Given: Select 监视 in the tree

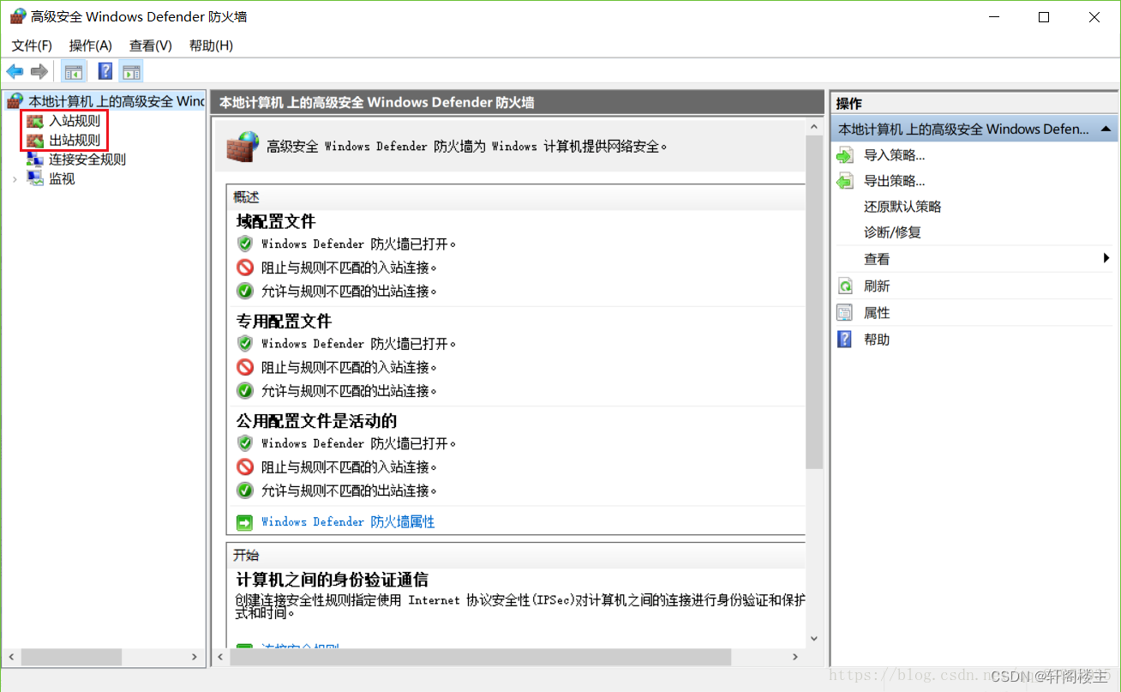Looking at the screenshot, I should [x=62, y=178].
